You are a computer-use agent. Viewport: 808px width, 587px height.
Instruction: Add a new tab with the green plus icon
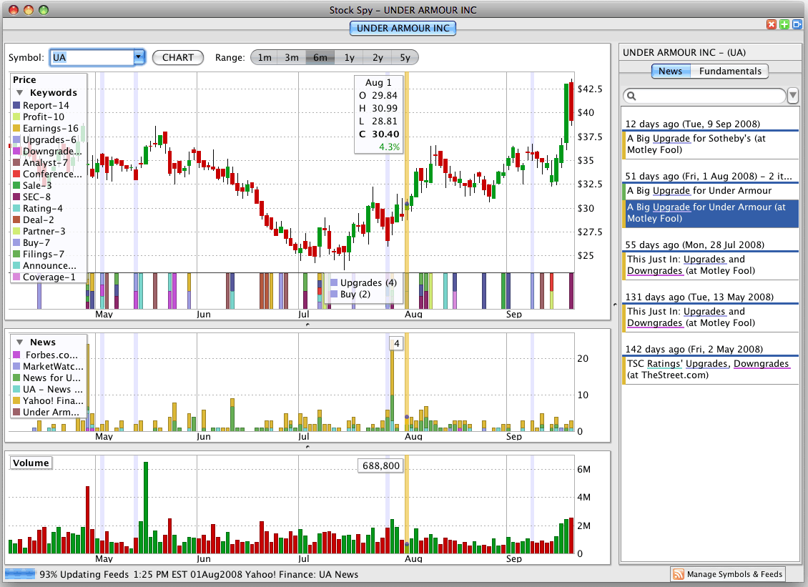pos(784,24)
